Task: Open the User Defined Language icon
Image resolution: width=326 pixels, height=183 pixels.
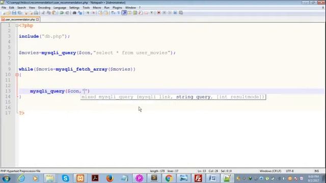Action: [x=129, y=13]
